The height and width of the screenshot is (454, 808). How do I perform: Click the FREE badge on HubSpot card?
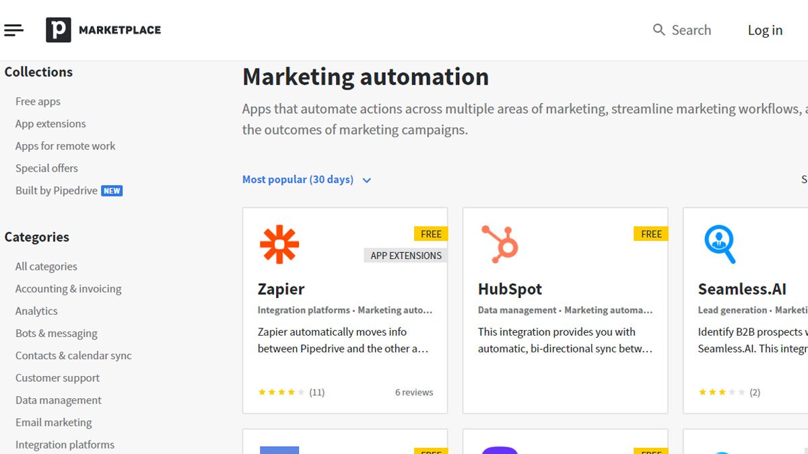coord(650,233)
